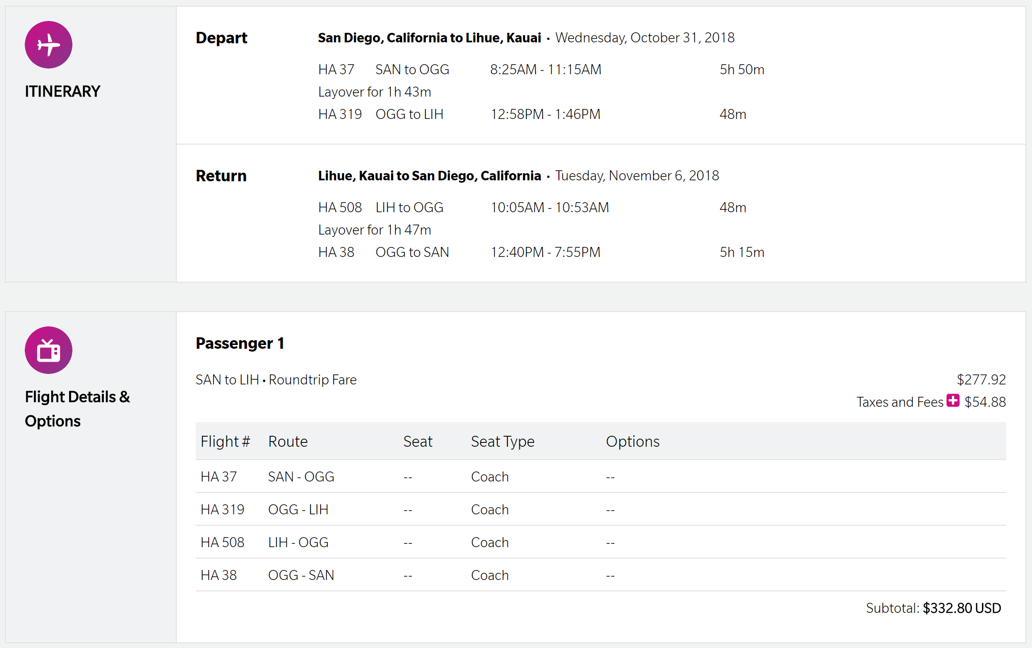Click the Seat Type column header
Screen dimensions: 1032x648
click(503, 442)
